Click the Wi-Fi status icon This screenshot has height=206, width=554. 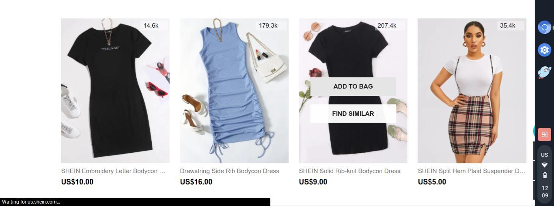[x=545, y=165]
